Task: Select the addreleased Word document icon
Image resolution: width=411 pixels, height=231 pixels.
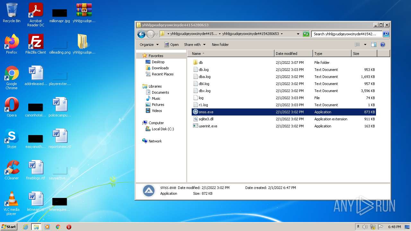Action: coord(36,75)
